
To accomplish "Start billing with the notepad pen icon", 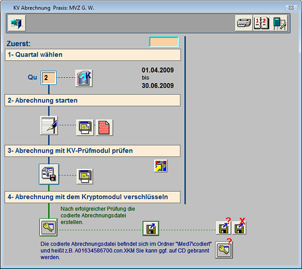I will click(x=49, y=125).
